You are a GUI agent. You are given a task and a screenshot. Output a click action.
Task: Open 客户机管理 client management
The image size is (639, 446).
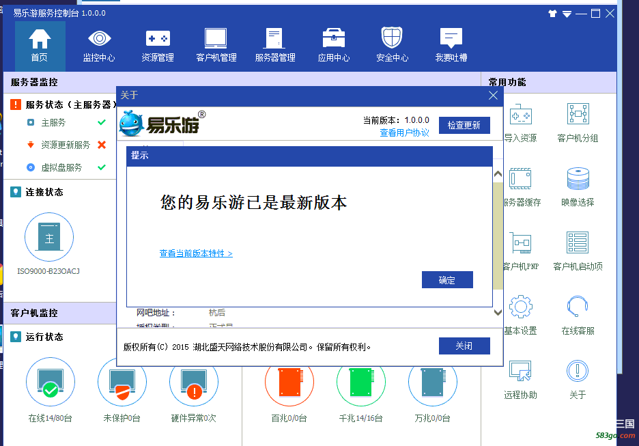point(216,46)
